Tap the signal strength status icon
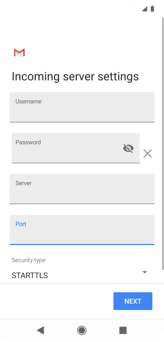The height and width of the screenshot is (342, 164). pyautogui.click(x=145, y=9)
